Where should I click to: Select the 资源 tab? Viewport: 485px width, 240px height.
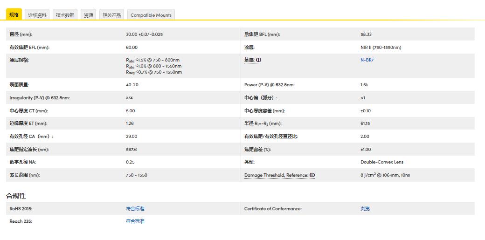[x=89, y=15]
